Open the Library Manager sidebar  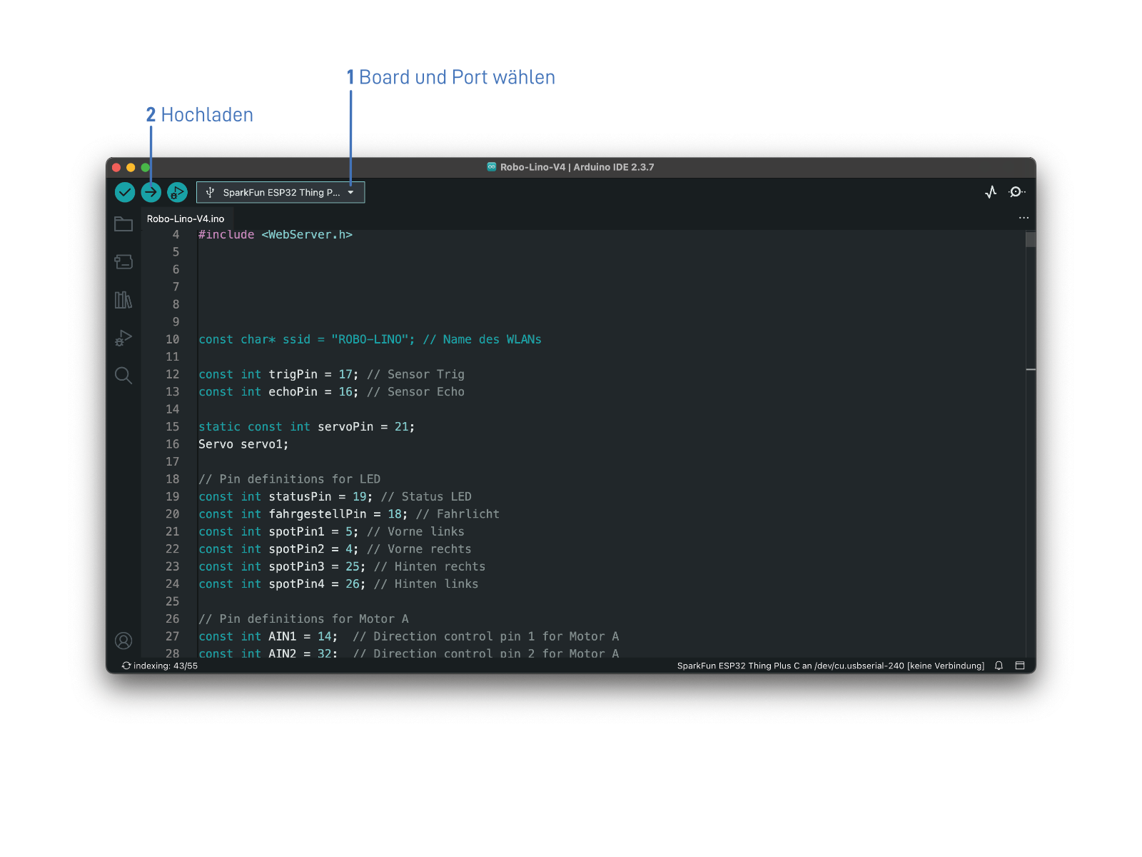coord(123,300)
